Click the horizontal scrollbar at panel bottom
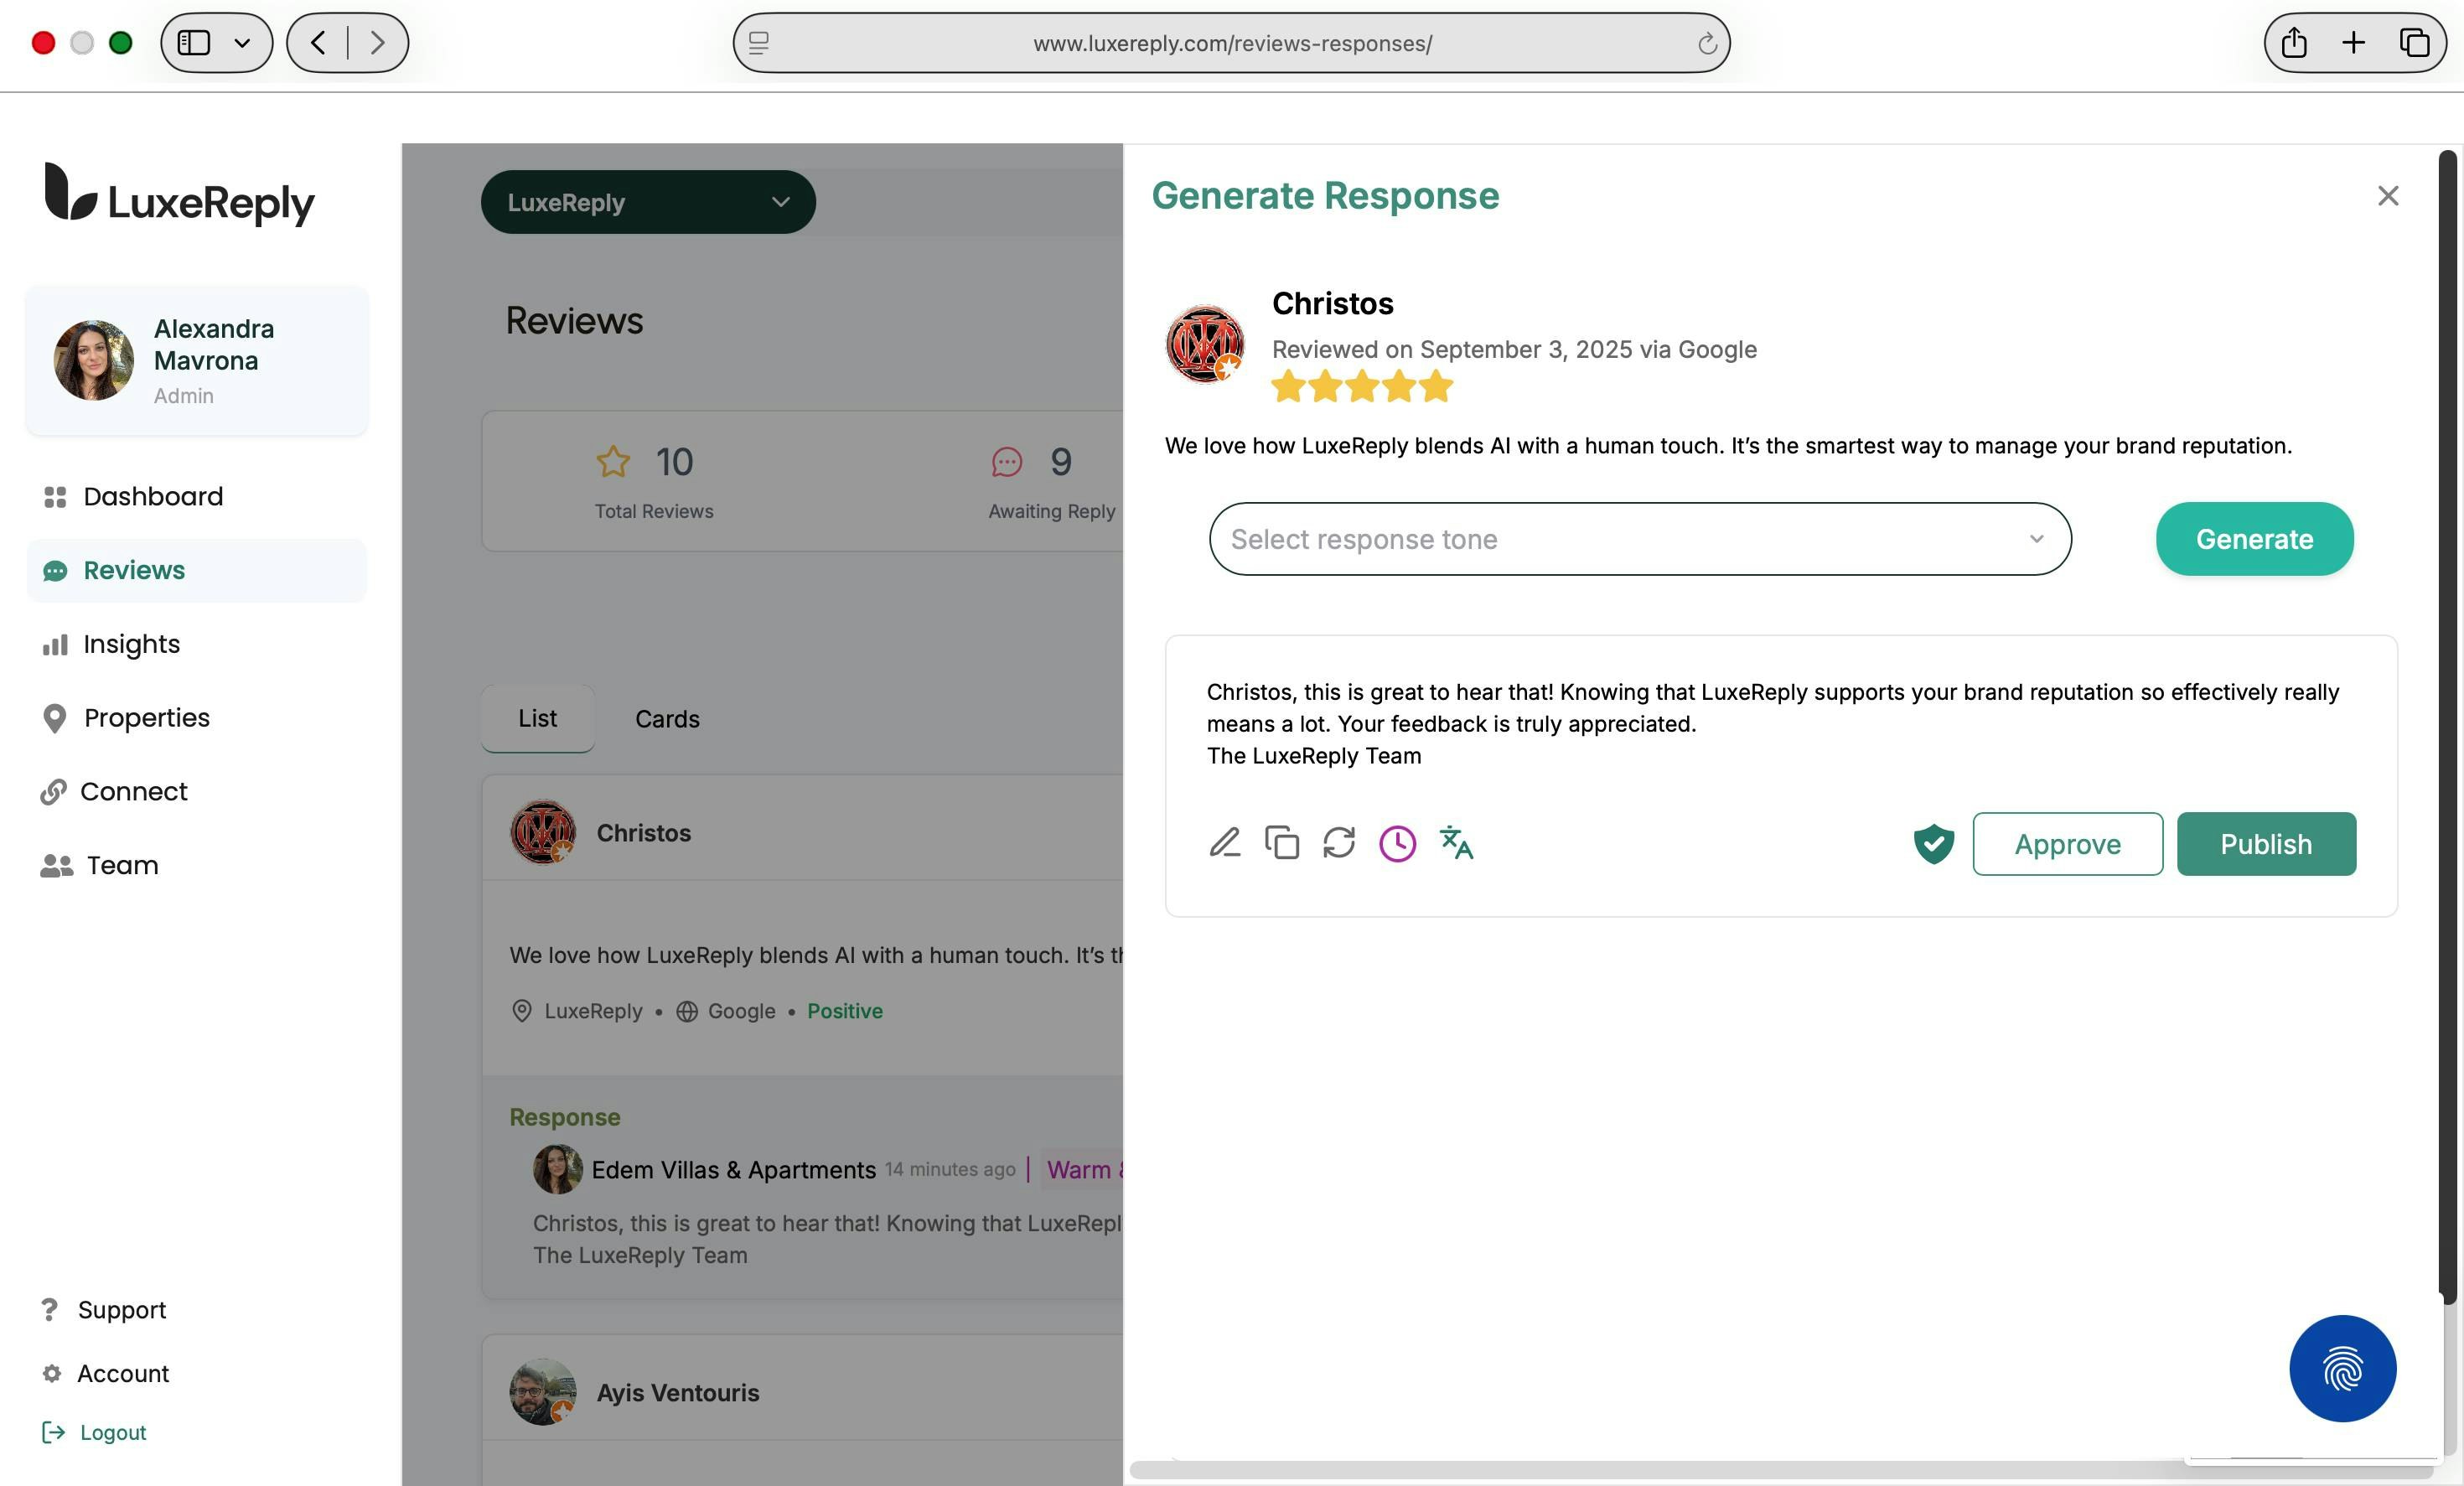Screen dimensions: 2464x1486 (x=1650, y=1470)
